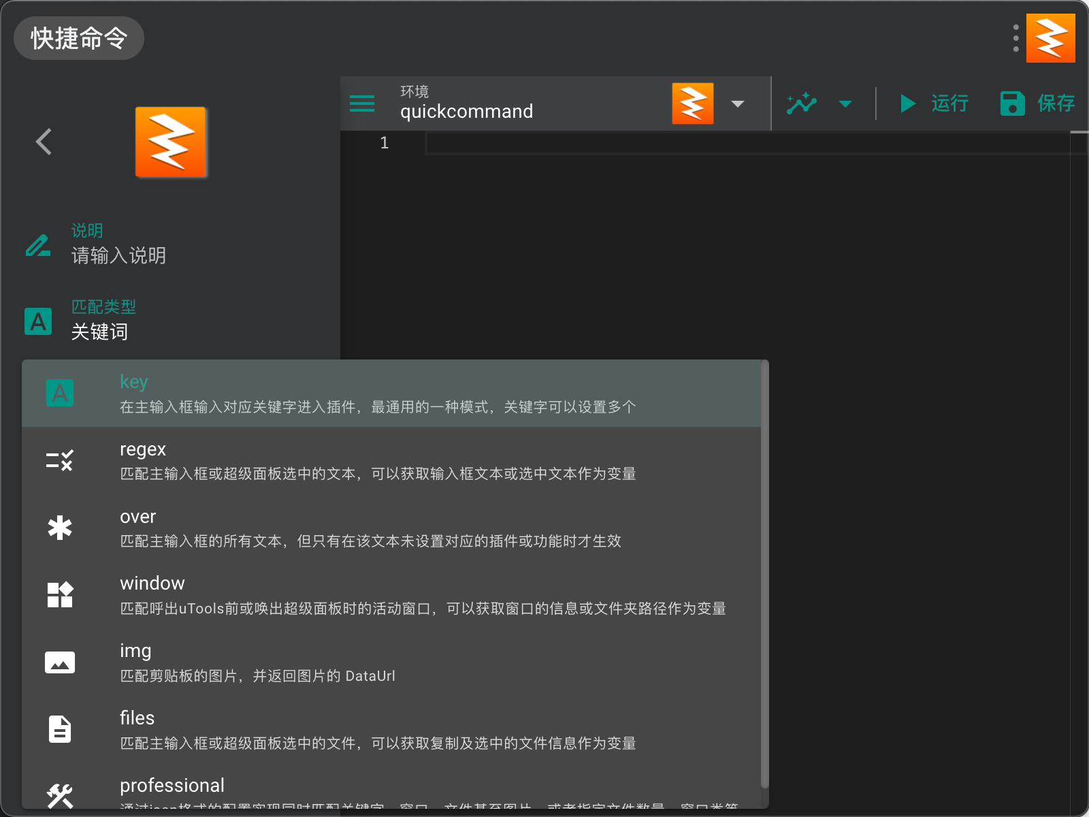
Task: Select the regex match icon
Action: click(60, 460)
